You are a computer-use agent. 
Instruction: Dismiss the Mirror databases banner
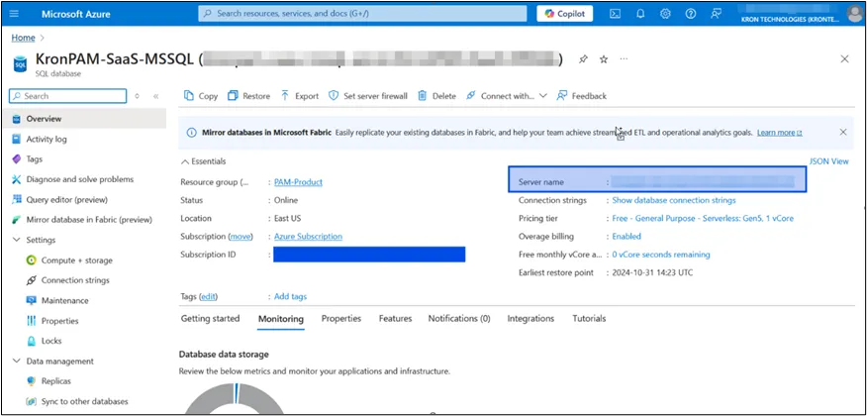pos(842,132)
